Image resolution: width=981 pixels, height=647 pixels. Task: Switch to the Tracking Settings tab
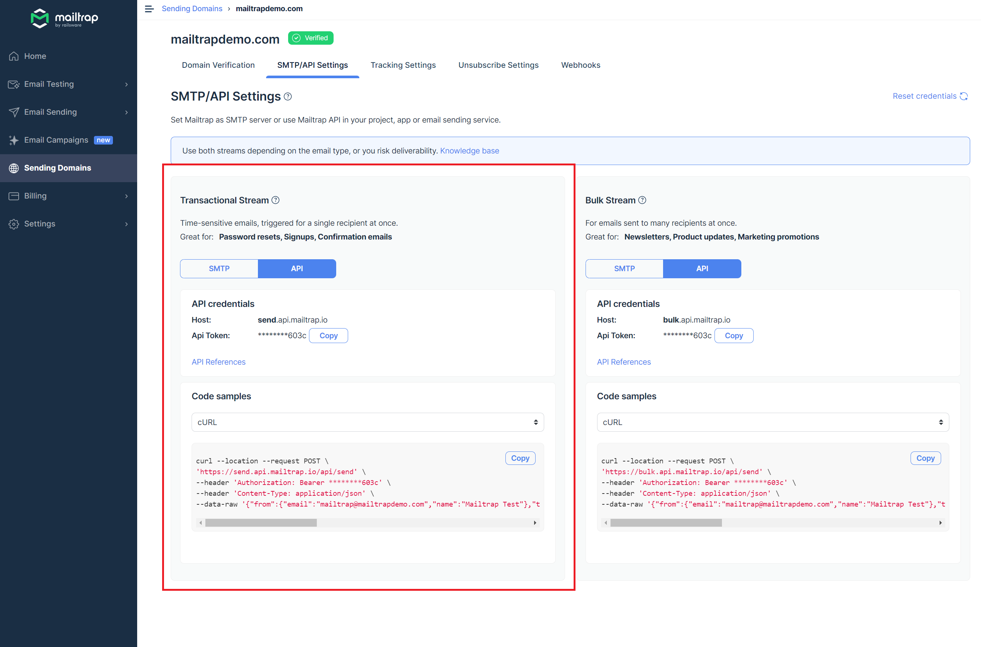pyautogui.click(x=403, y=65)
